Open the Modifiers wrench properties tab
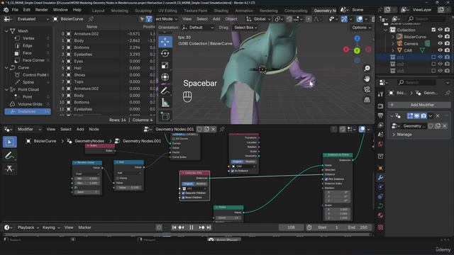 (x=380, y=178)
